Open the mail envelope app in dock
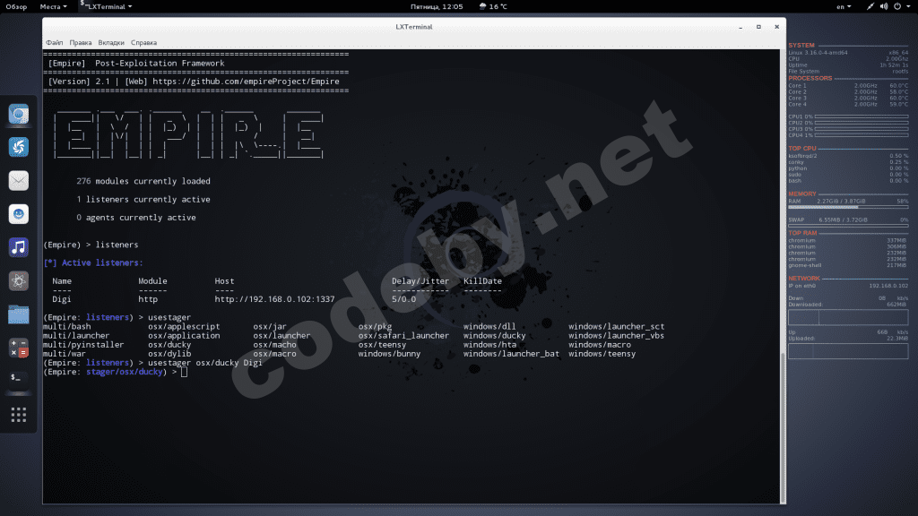This screenshot has height=516, width=918. coord(19,181)
